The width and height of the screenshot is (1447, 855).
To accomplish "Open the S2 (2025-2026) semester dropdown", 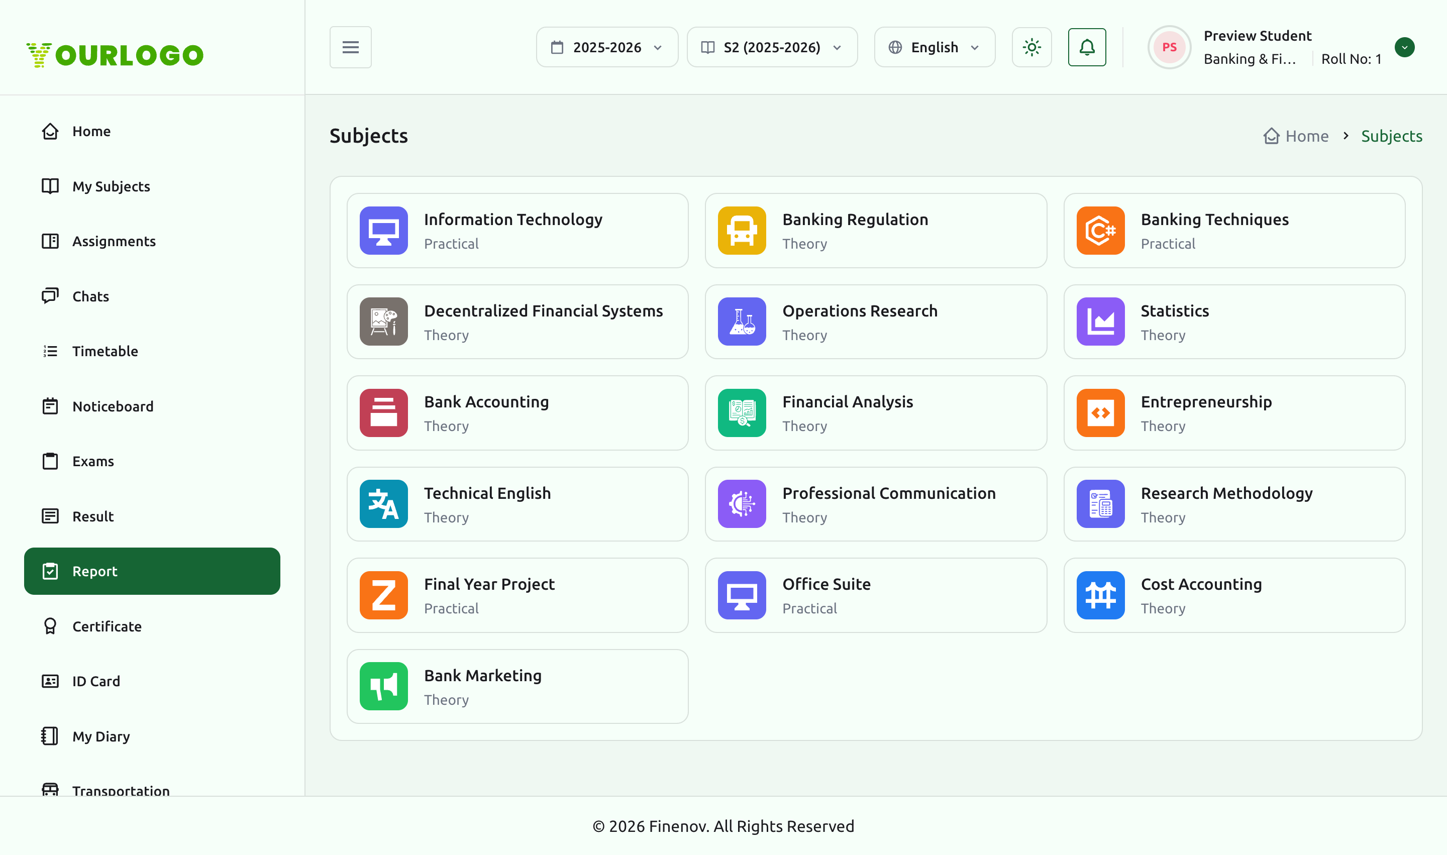I will 772,47.
